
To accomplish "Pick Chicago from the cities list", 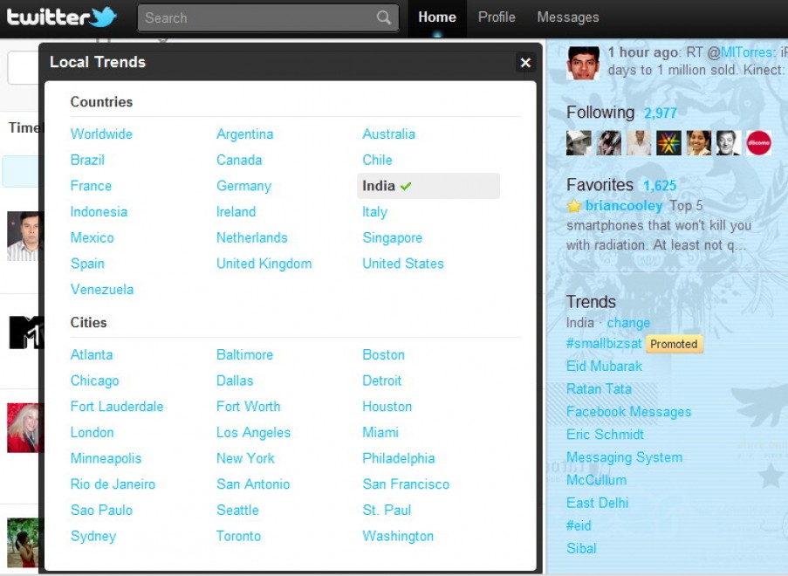I will pyautogui.click(x=94, y=381).
